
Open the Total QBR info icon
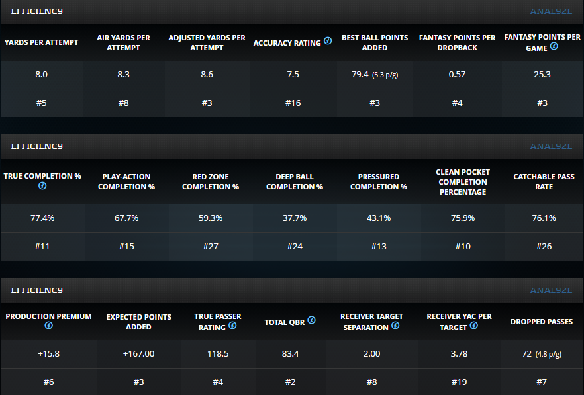coord(311,320)
